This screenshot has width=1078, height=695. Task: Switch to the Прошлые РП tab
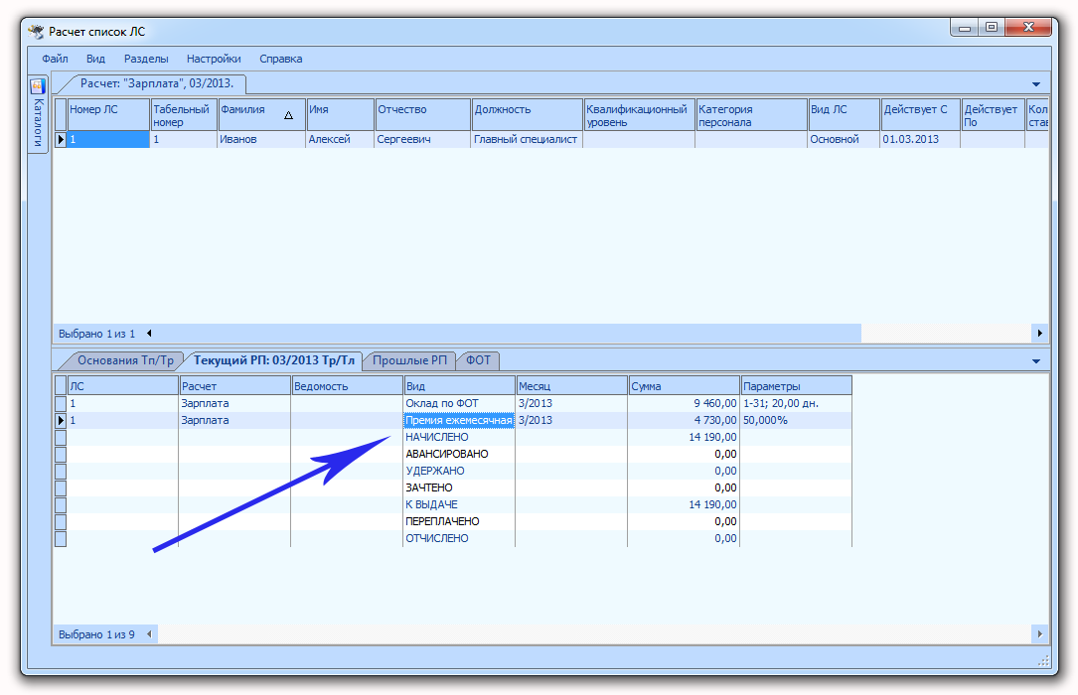point(409,360)
